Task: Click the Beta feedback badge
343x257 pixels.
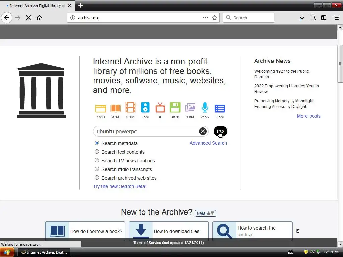Action: 205,213
